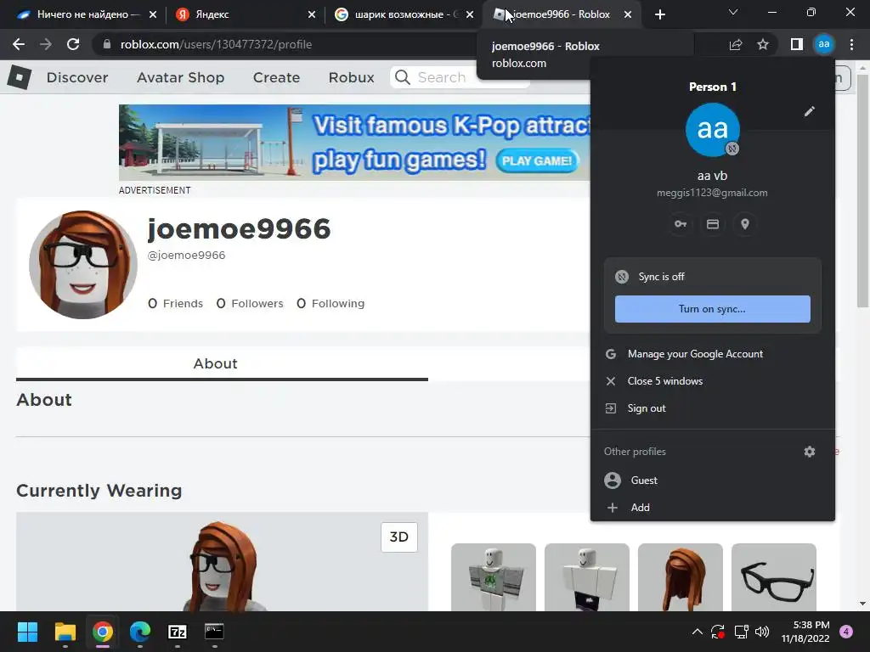Image resolution: width=870 pixels, height=652 pixels.
Task: Open 7-Zip from the taskbar
Action: pyautogui.click(x=178, y=632)
